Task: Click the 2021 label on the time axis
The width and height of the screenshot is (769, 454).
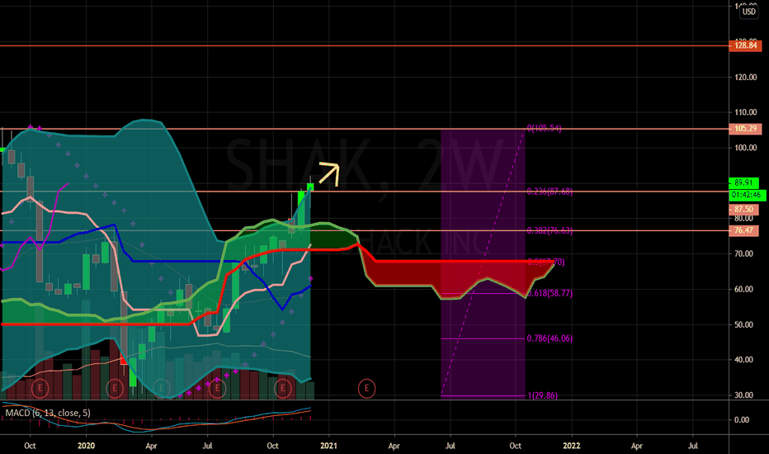Action: [x=328, y=446]
